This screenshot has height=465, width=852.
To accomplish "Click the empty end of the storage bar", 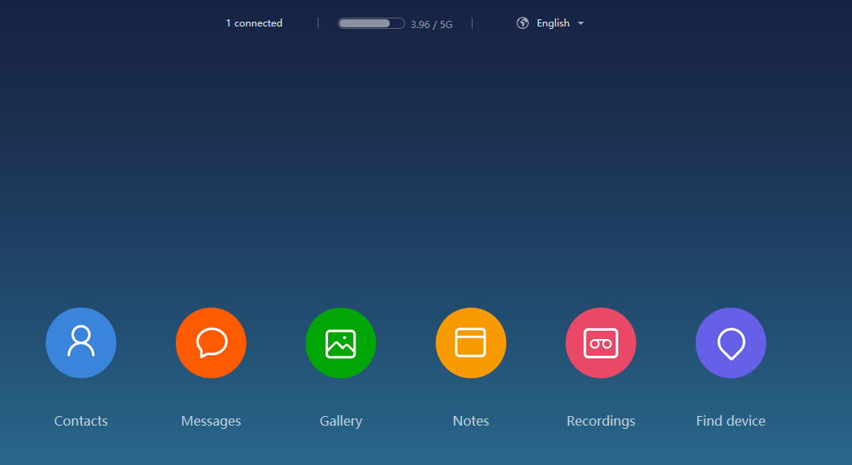I will click(x=397, y=23).
